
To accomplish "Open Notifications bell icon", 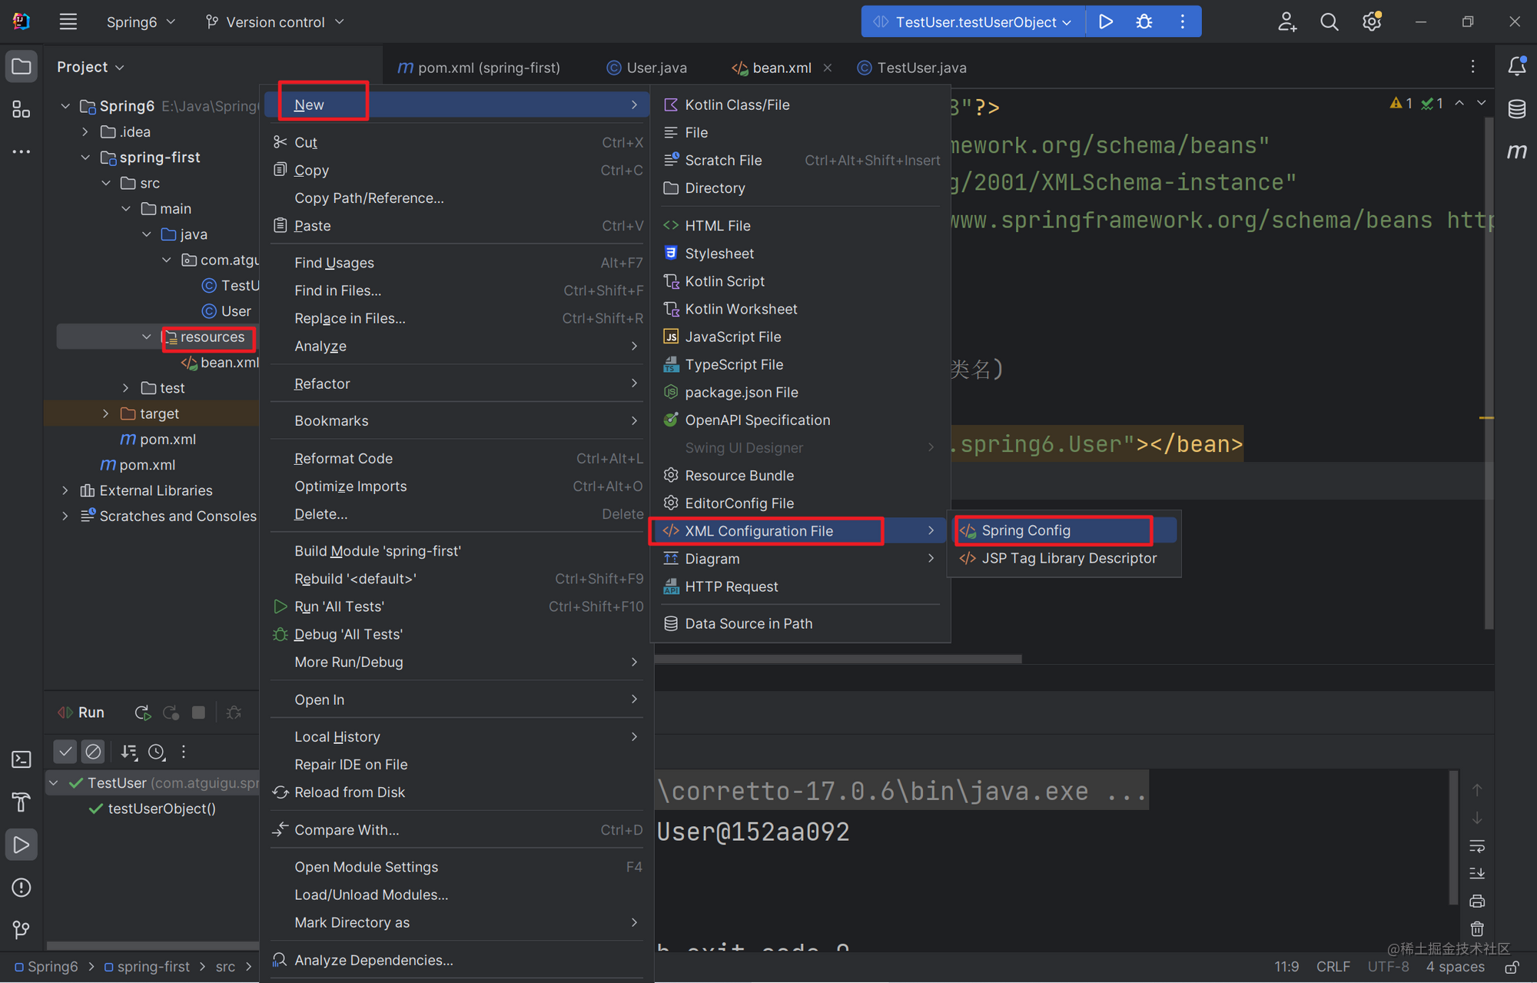I will click(x=1517, y=67).
